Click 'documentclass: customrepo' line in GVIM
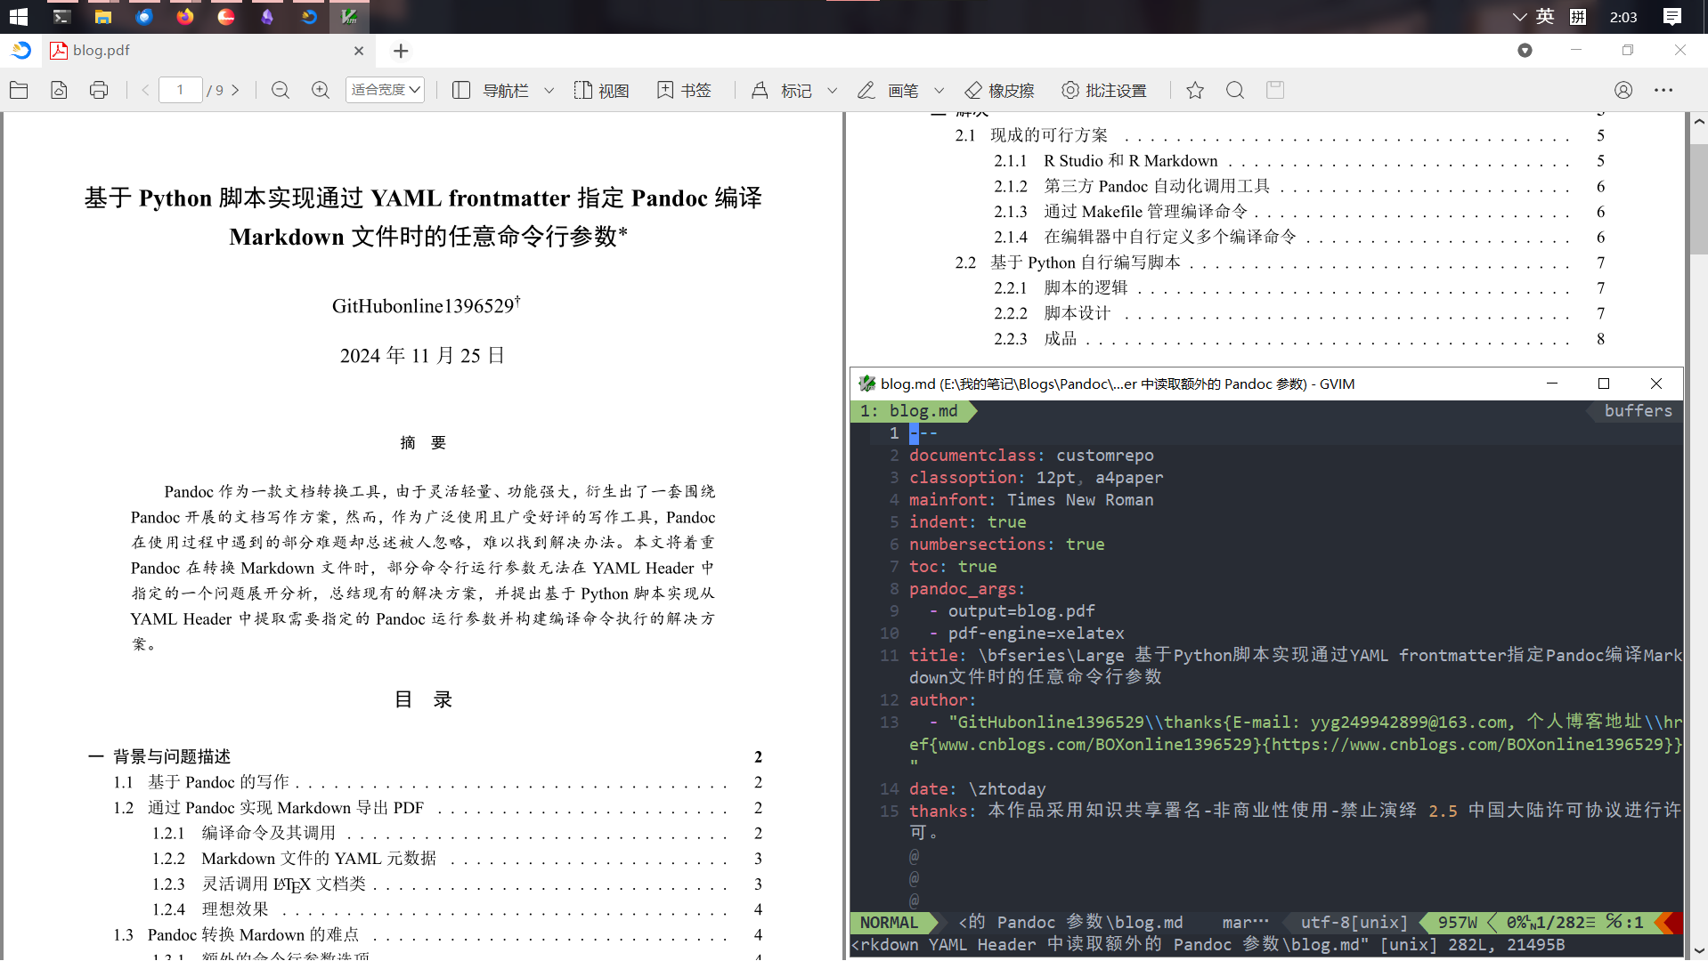This screenshot has width=1708, height=961. (1031, 456)
